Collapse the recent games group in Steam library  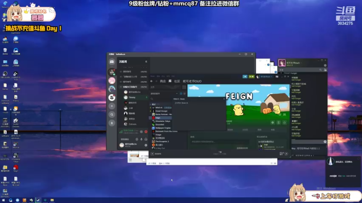[151, 104]
